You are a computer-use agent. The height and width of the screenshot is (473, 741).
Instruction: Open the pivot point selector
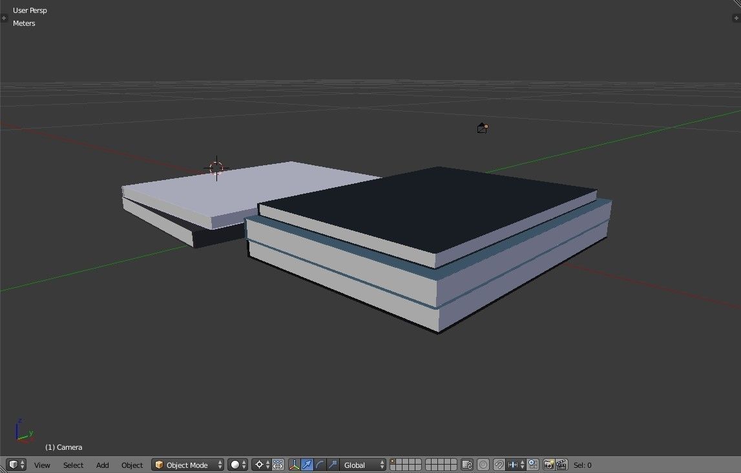pyautogui.click(x=262, y=465)
